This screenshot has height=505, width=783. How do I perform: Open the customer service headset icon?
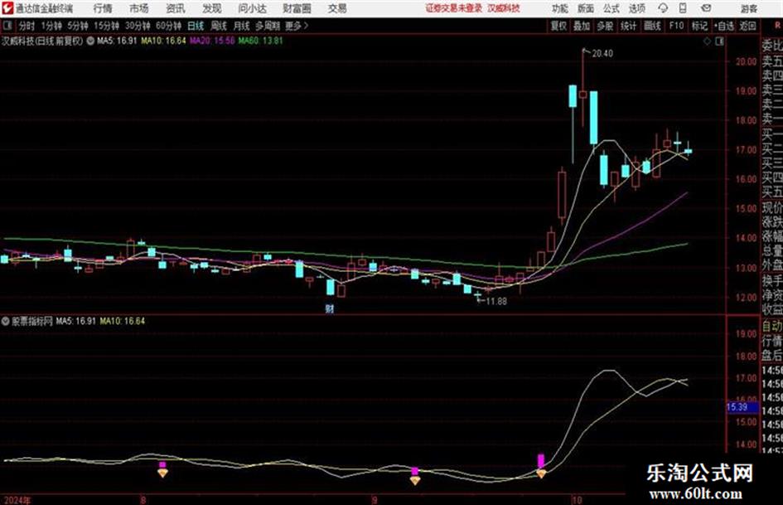click(663, 8)
